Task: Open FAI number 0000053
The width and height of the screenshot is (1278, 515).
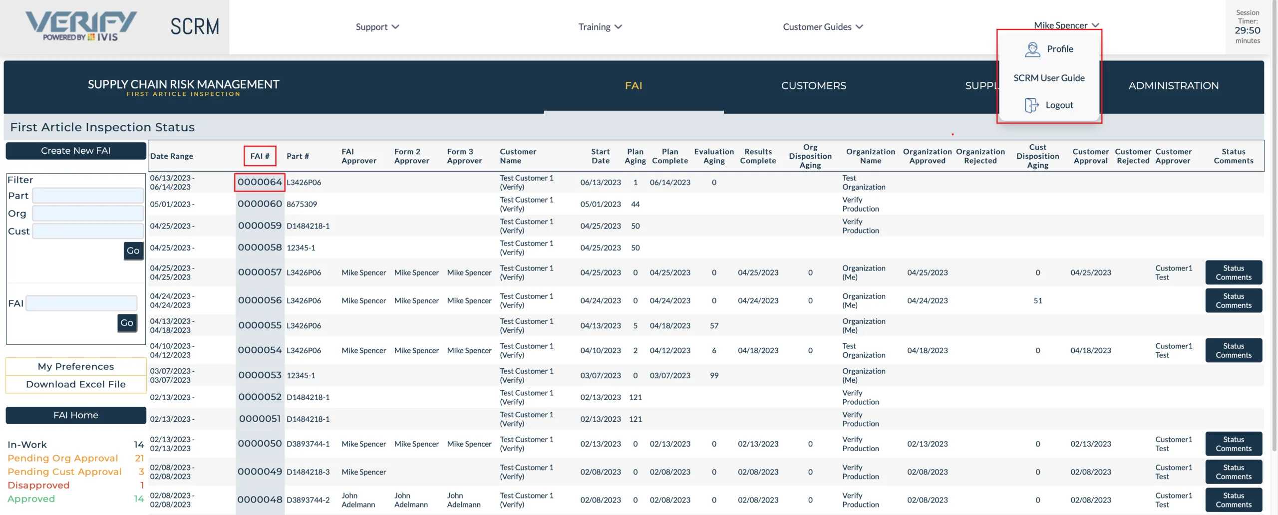Action: click(260, 375)
